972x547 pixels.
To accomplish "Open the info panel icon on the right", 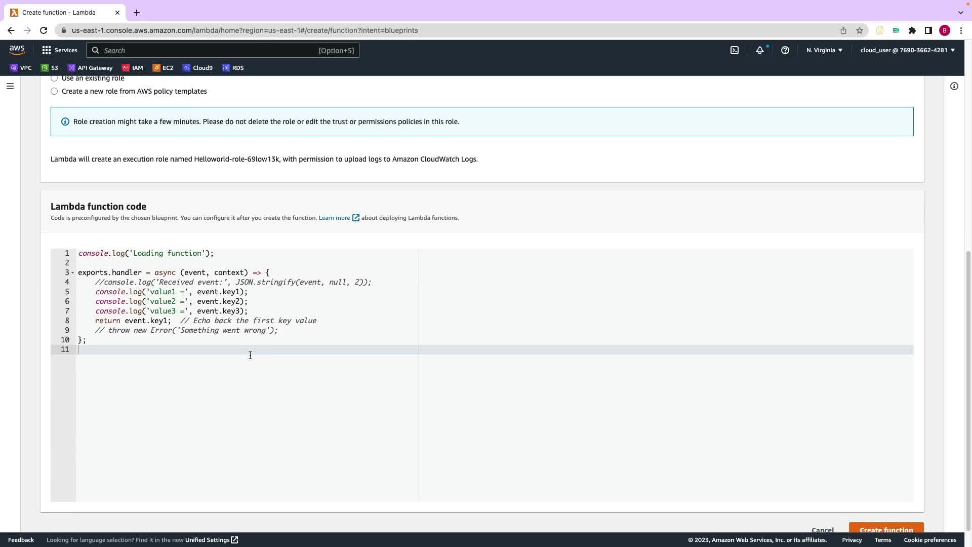I will click(954, 86).
